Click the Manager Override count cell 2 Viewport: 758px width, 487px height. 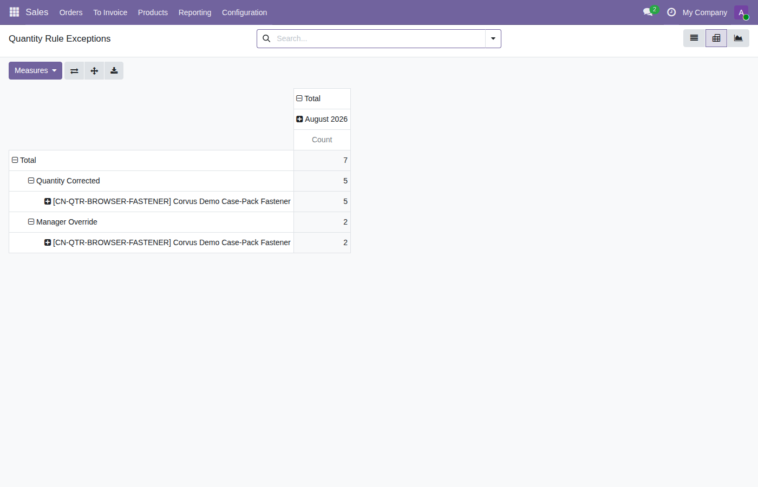(322, 222)
